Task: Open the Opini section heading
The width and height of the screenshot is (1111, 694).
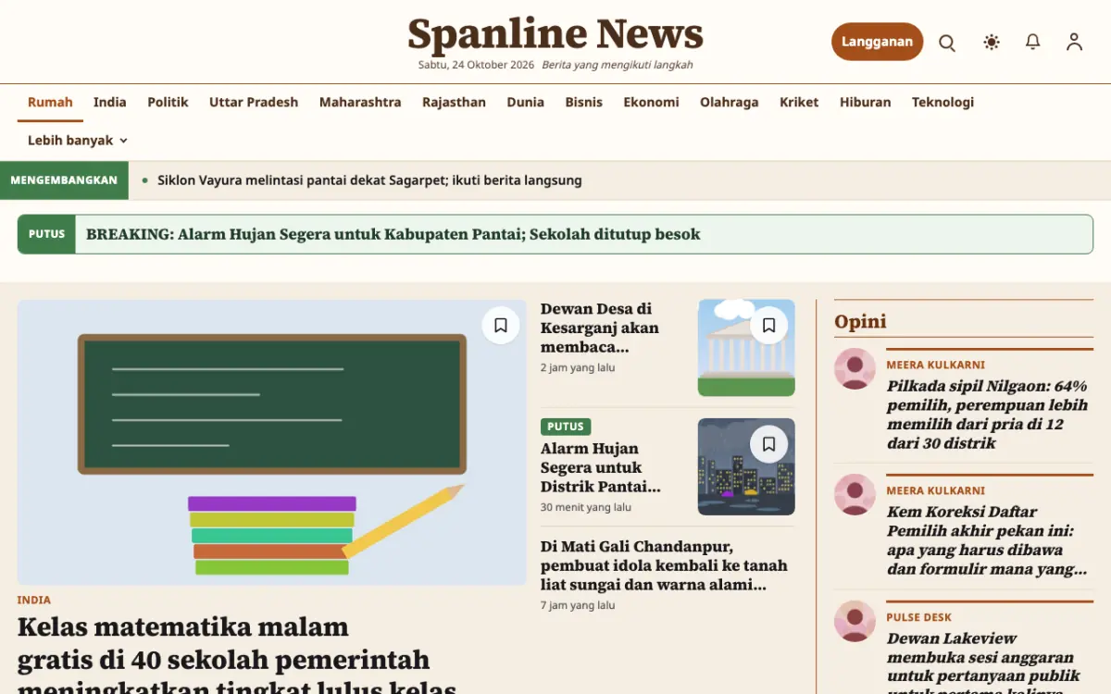Action: tap(860, 321)
